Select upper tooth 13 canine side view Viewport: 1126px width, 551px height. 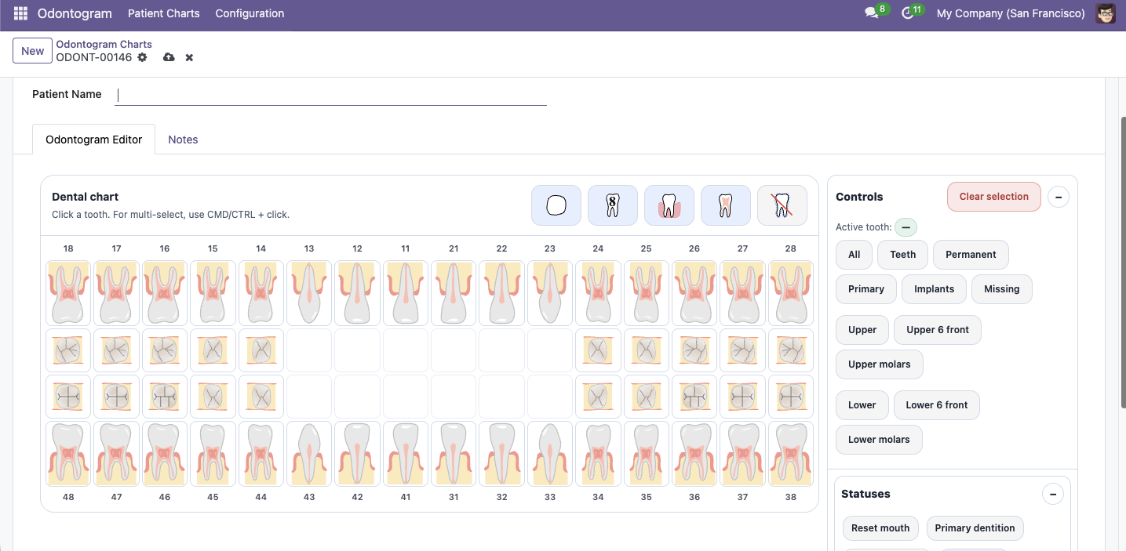click(309, 292)
